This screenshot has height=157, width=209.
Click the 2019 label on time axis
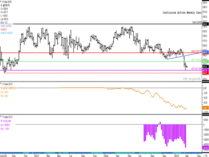click(x=177, y=156)
